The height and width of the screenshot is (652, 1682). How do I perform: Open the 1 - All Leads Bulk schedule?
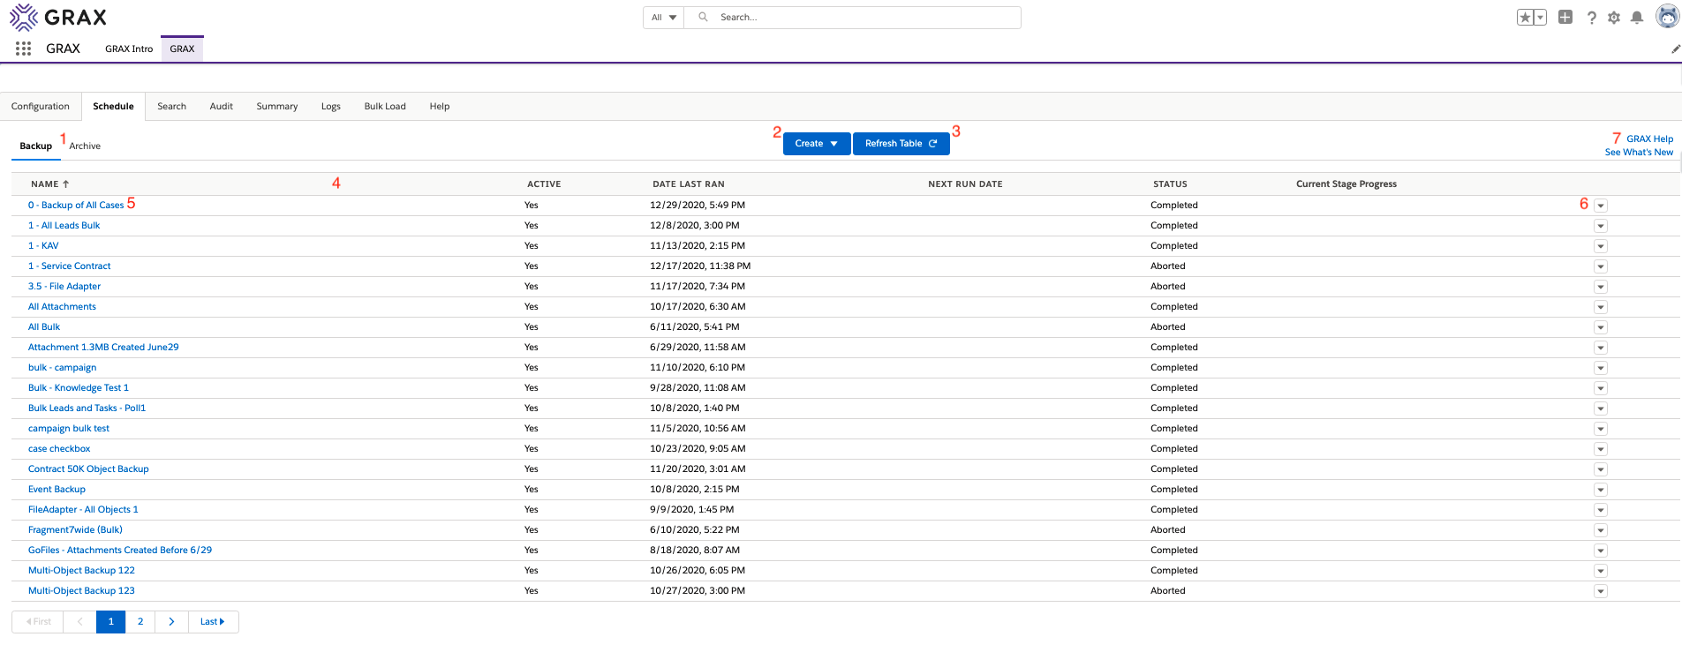[64, 226]
